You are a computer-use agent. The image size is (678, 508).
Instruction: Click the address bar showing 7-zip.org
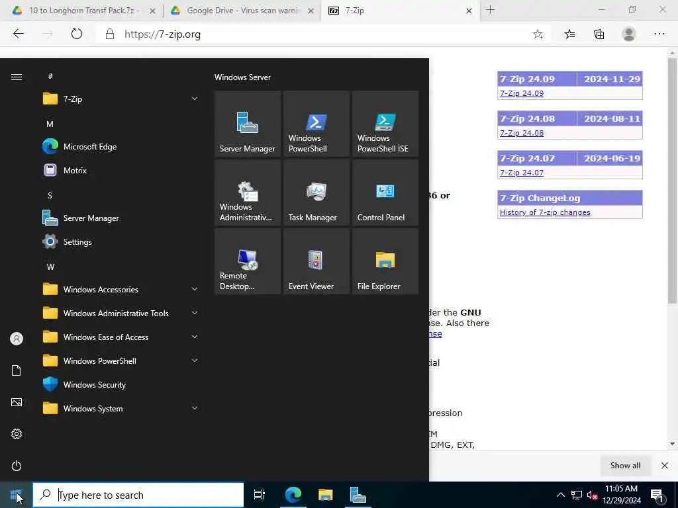pos(324,34)
